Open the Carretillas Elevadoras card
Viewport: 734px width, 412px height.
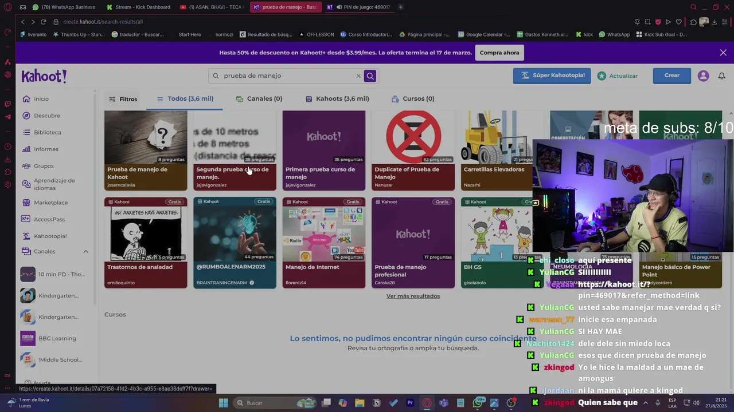(x=497, y=150)
